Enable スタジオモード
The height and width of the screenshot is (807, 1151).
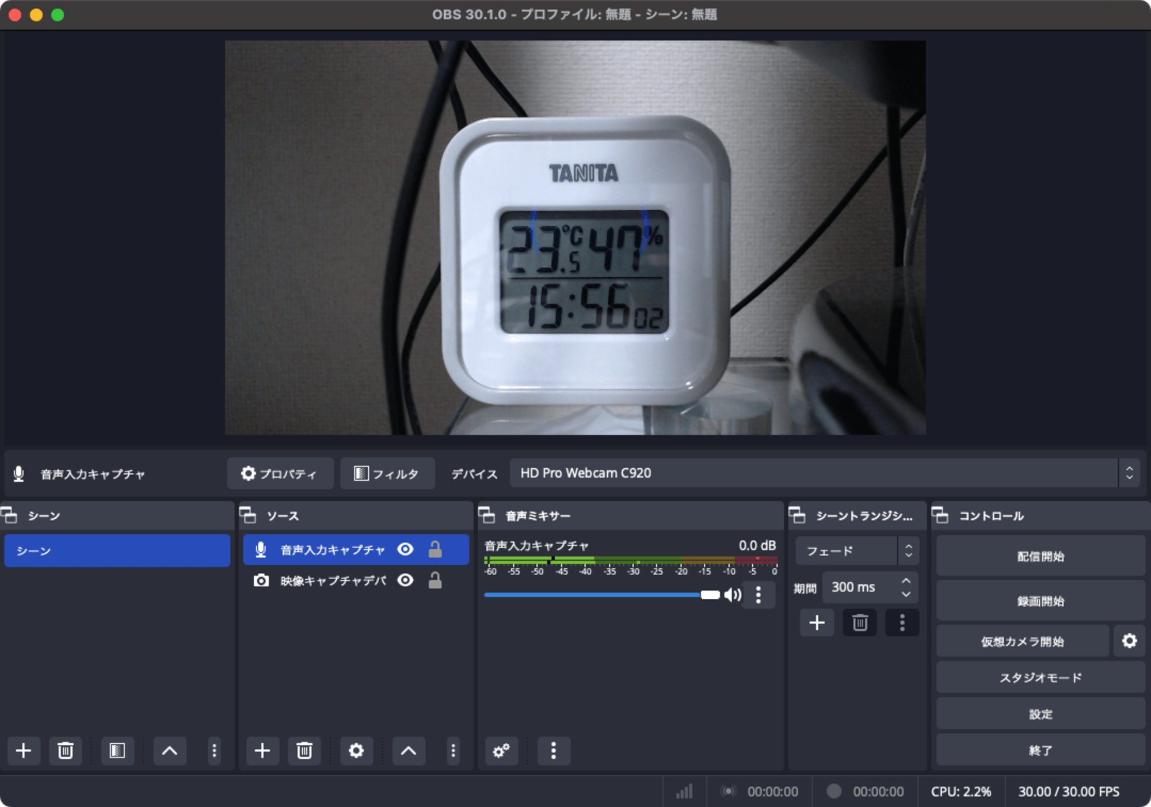(x=1041, y=678)
